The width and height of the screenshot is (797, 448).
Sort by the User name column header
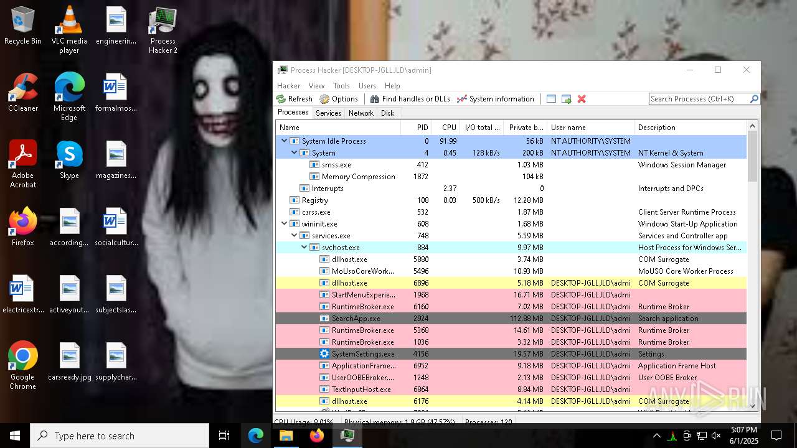590,128
